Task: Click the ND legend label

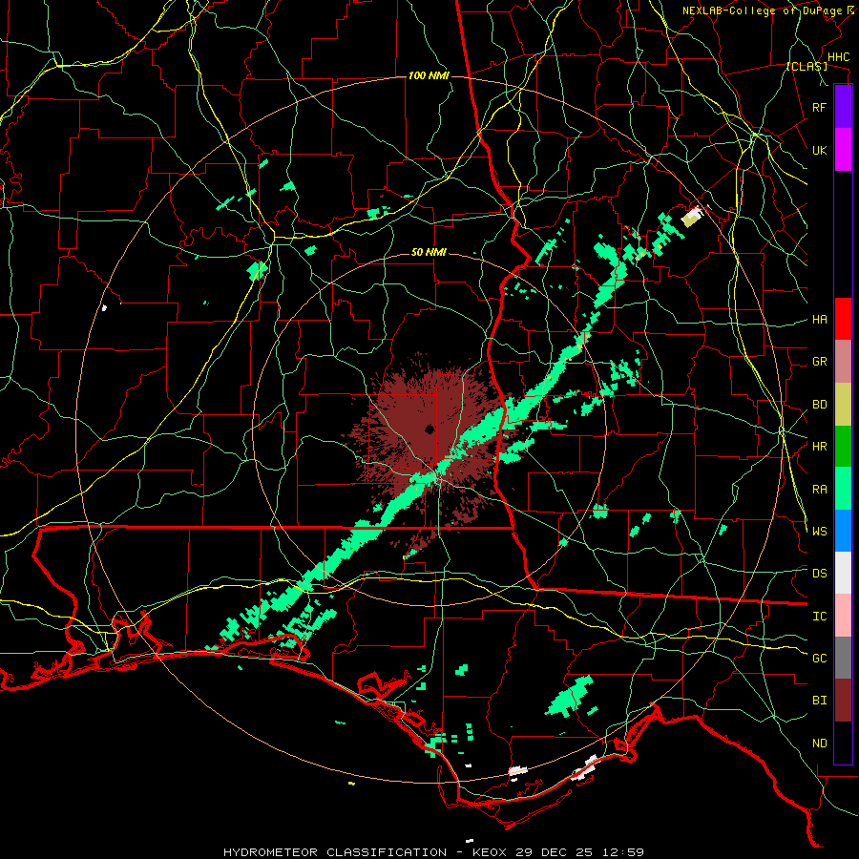Action: click(x=819, y=744)
